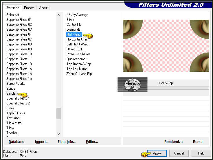Select Sapphire Filters 09 category
Screen dimensions: 213x160
tap(19, 49)
